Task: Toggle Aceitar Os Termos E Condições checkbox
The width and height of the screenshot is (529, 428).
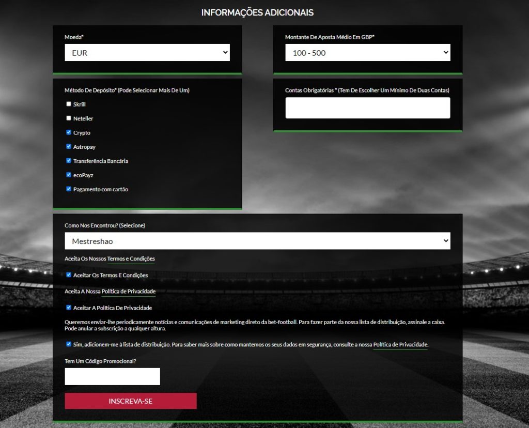Action: tap(69, 275)
